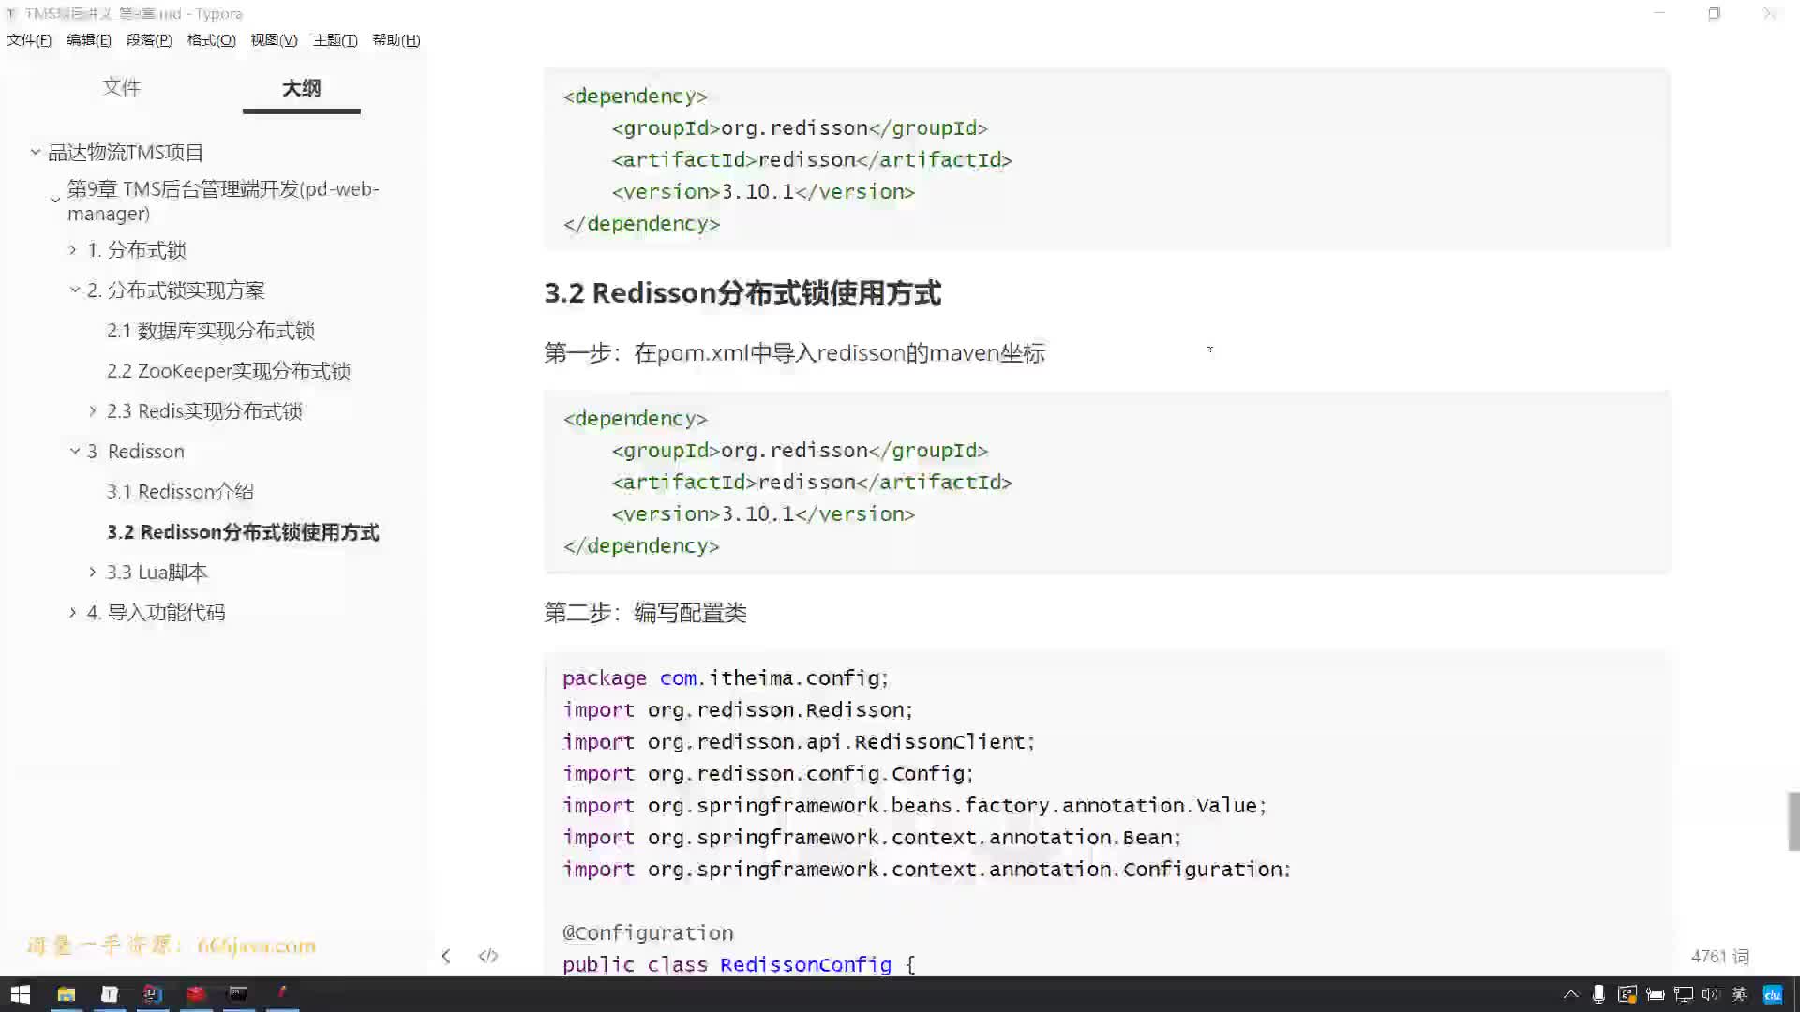Restore the Typora window
The width and height of the screenshot is (1800, 1012).
pos(1714,14)
